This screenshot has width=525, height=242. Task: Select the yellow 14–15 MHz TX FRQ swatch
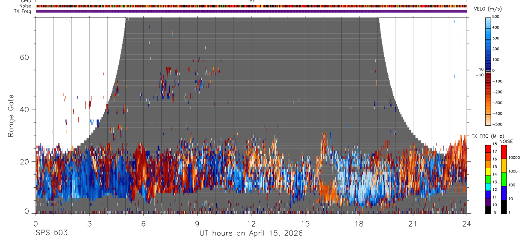click(x=488, y=172)
